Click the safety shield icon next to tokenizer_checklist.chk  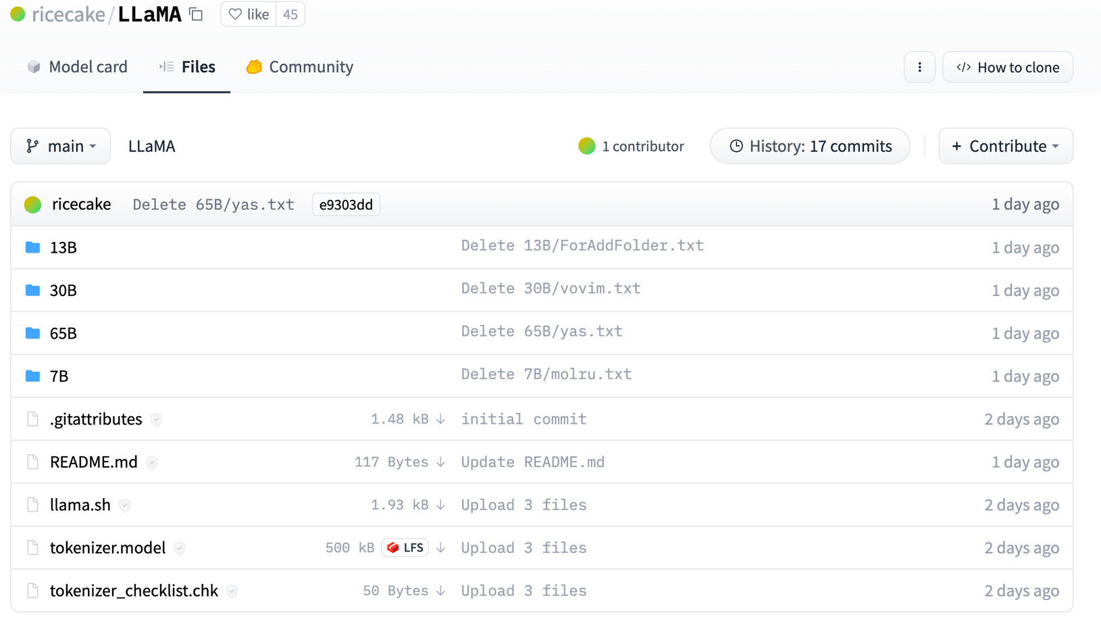point(232,591)
